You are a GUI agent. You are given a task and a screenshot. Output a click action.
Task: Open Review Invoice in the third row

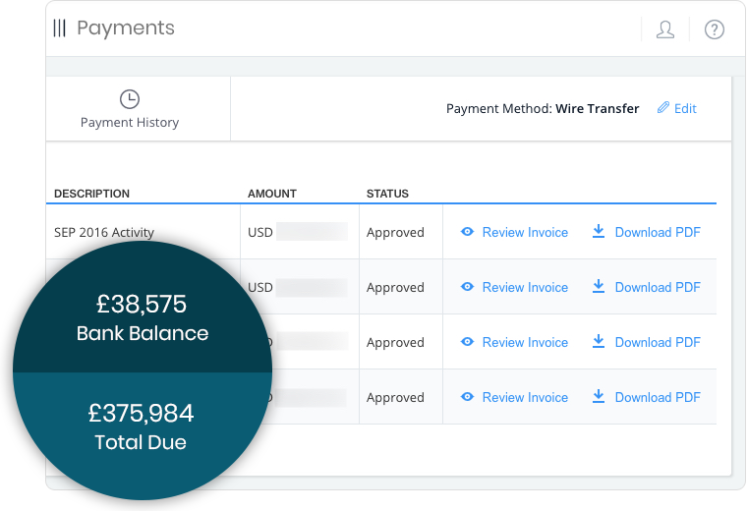[x=514, y=342]
